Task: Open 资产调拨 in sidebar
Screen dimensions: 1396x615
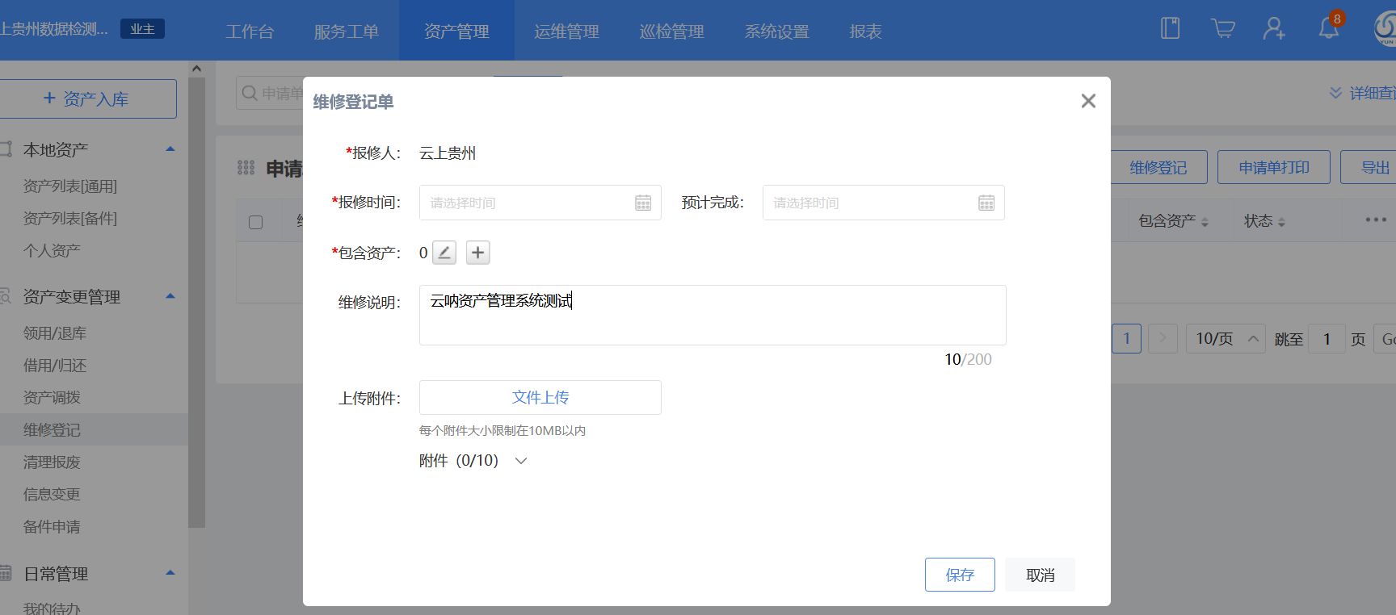Action: click(52, 398)
